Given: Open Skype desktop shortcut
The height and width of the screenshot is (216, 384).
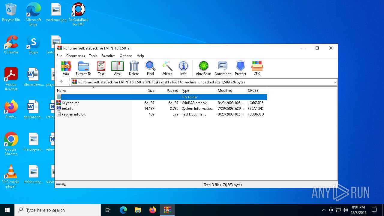Looking at the screenshot, I should (x=33, y=45).
